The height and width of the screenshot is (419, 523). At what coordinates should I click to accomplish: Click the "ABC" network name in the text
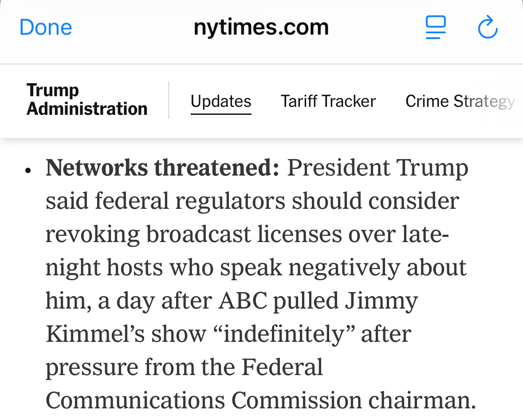click(243, 301)
